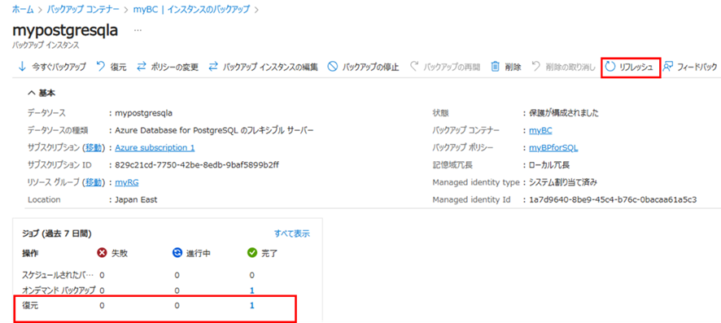The height and width of the screenshot is (323, 721).
Task: Click 移動 link next to サブスクリプション
Action: pyautogui.click(x=94, y=147)
